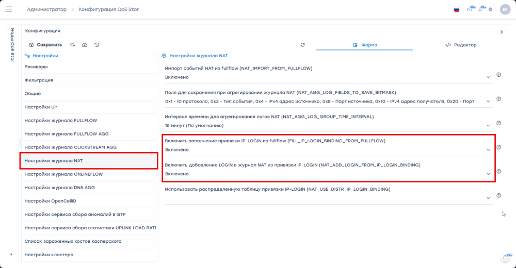
Task: Click help icon for NAT_IMPORT_FROM_FULLFLOW
Action: click(498, 75)
